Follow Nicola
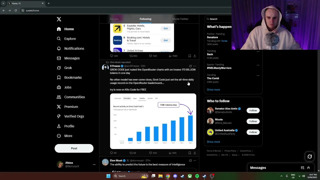Viewport: 320px width, 180px height. pos(253,121)
